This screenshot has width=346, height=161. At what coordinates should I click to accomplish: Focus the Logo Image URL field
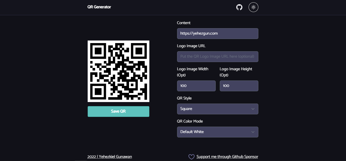(218, 57)
